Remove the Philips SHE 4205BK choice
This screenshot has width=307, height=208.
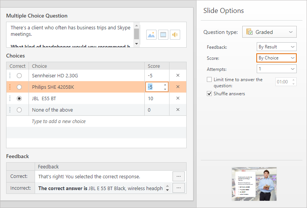coord(177,87)
